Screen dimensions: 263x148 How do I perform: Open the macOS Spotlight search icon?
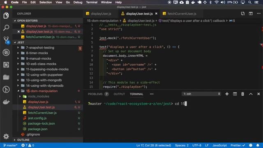pos(250,2)
